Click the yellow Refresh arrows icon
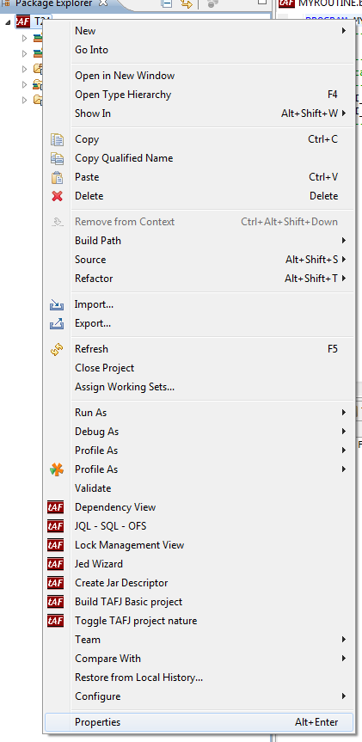The height and width of the screenshot is (742, 362). click(x=57, y=349)
